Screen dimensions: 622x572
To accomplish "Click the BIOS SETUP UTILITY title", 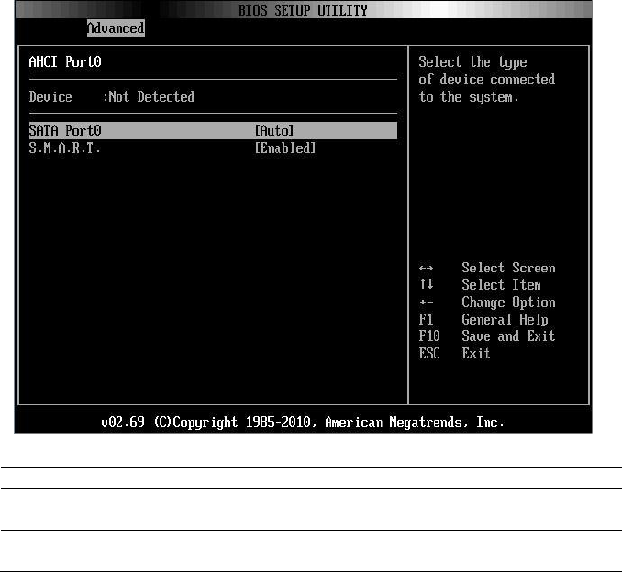I will point(303,10).
